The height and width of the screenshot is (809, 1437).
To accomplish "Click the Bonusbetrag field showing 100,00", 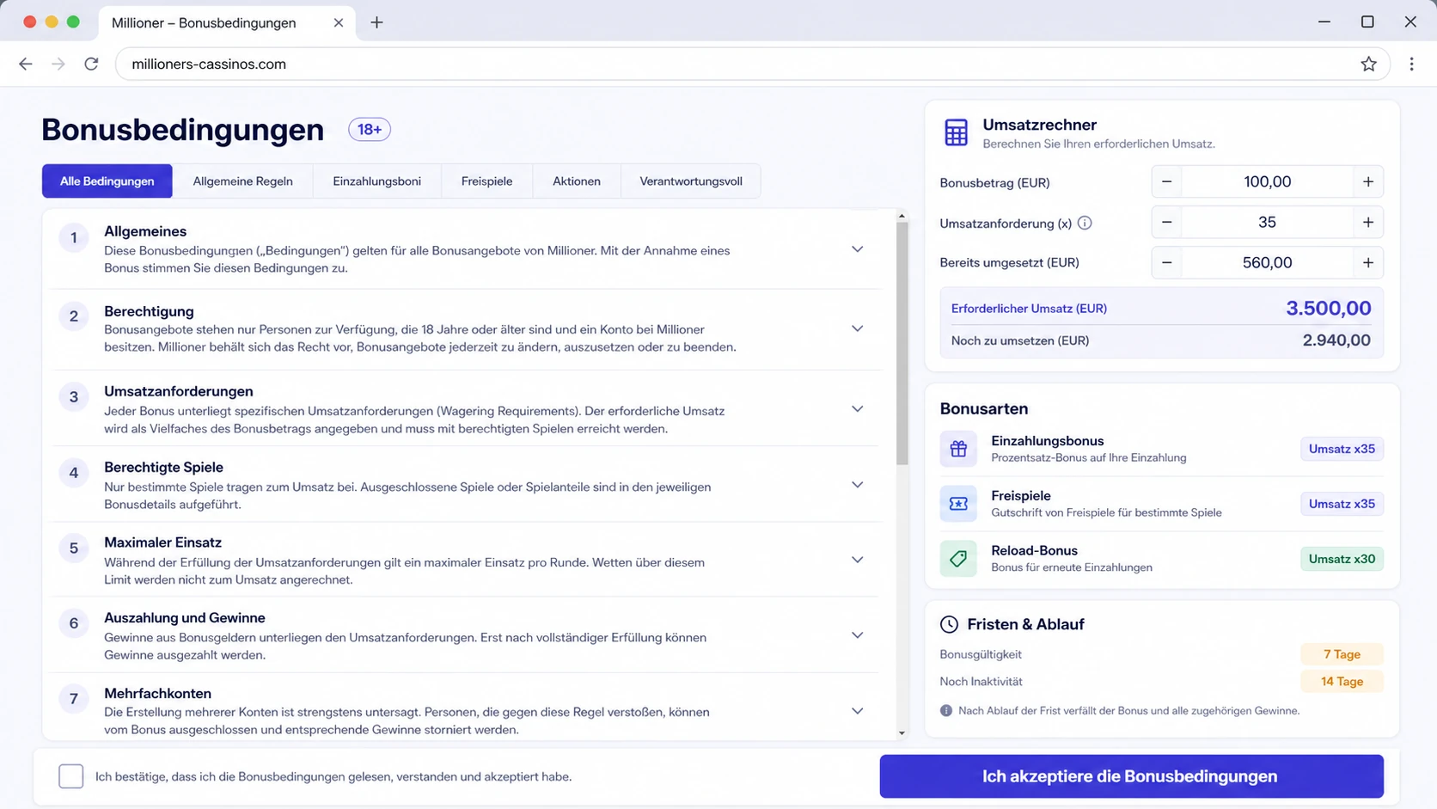I will [x=1267, y=181].
